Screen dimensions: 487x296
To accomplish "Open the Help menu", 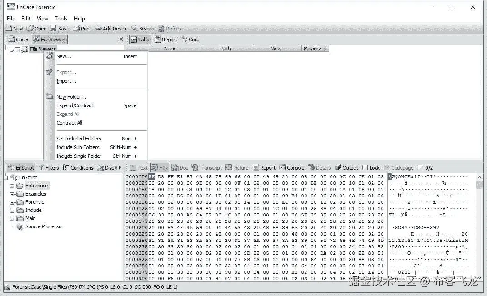I will pyautogui.click(x=79, y=18).
